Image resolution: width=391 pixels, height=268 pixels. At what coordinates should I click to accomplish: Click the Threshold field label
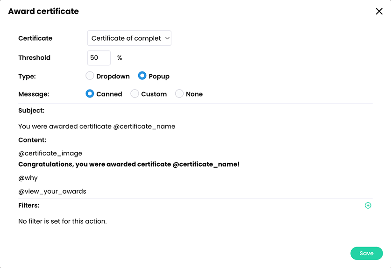(x=34, y=58)
